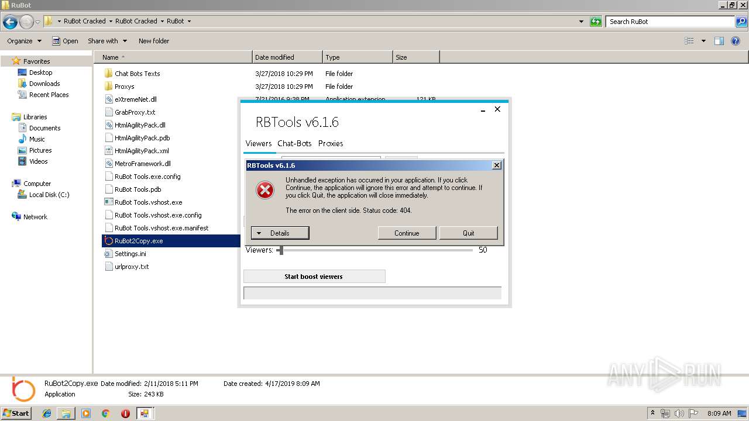This screenshot has height=421, width=749.
Task: Open Windows Media Player from taskbar
Action: 86,413
